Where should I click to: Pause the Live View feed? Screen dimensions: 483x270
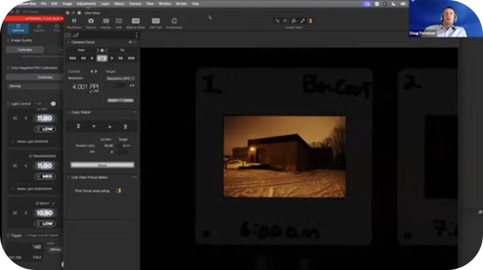point(74,21)
